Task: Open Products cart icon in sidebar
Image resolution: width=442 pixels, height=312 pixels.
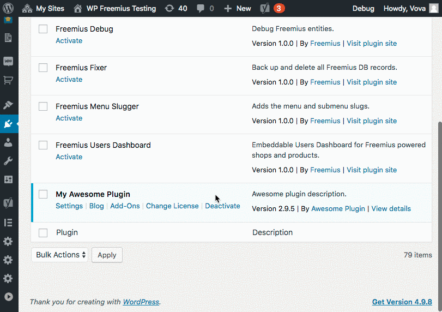Action: (x=8, y=80)
